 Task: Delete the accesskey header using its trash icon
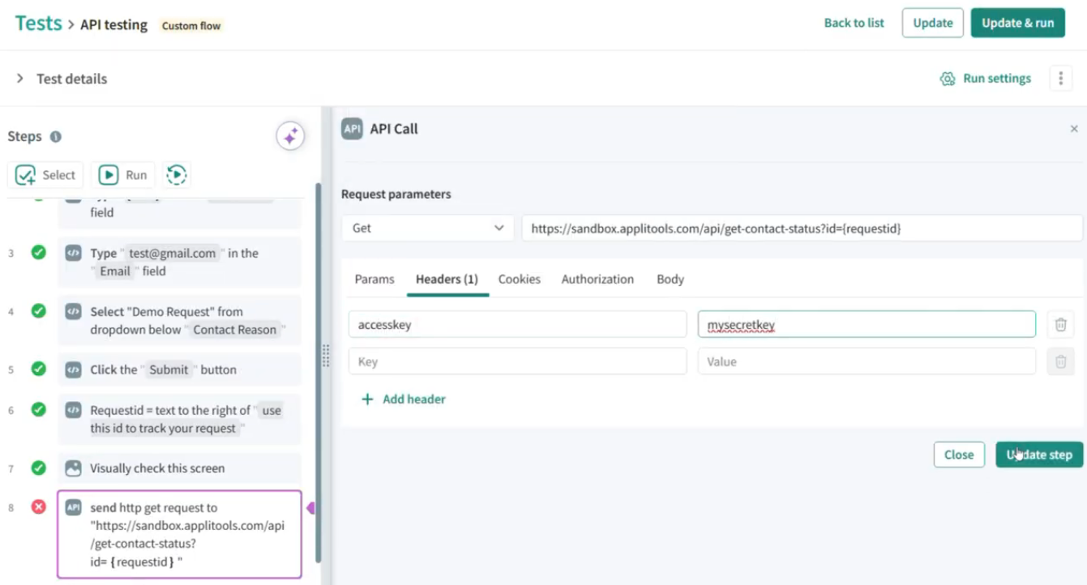[1060, 323]
